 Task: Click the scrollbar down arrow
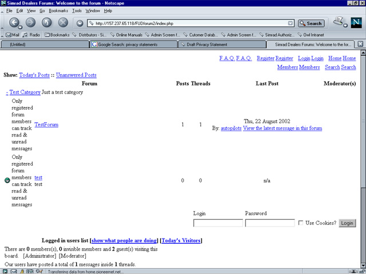pos(363,266)
